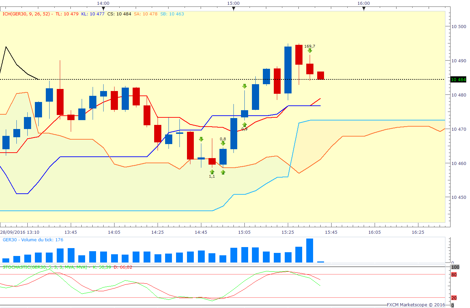Viewport: 470px width, 308px height.
Task: Select the 15:00 hour marker triangle
Action: (233, 9)
